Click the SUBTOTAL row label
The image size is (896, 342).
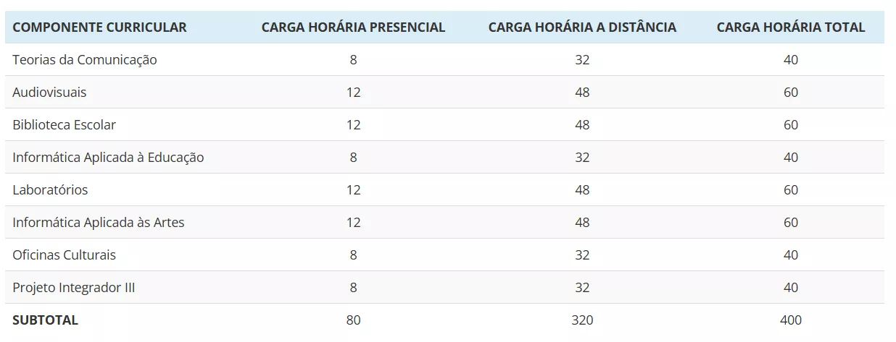pos(45,320)
